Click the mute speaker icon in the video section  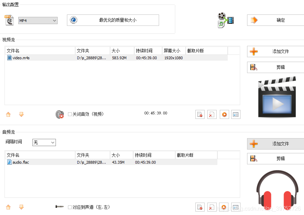60,114
